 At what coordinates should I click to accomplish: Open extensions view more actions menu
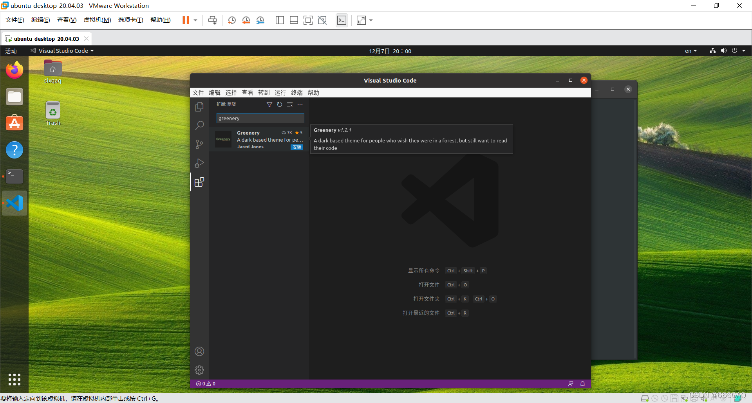(x=300, y=104)
